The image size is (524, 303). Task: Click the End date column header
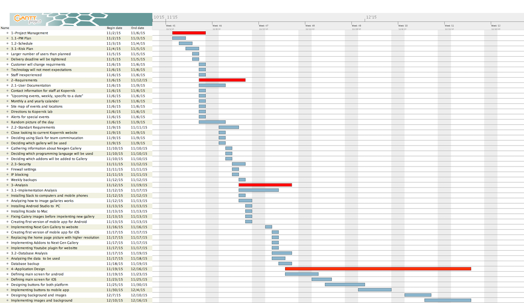click(x=138, y=28)
